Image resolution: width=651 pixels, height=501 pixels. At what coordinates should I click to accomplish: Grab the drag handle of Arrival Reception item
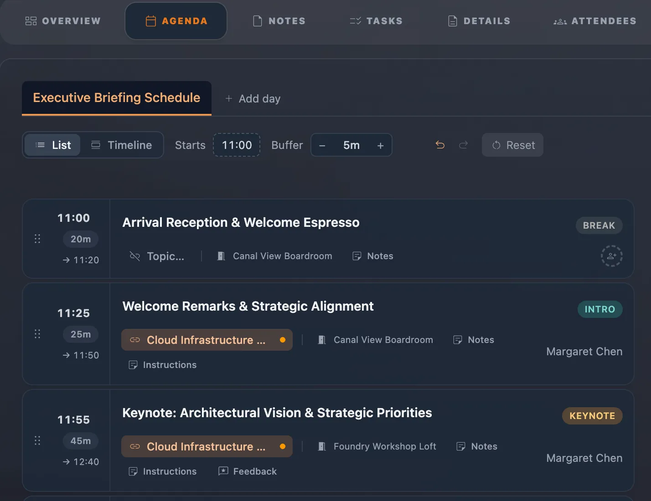[x=37, y=239]
